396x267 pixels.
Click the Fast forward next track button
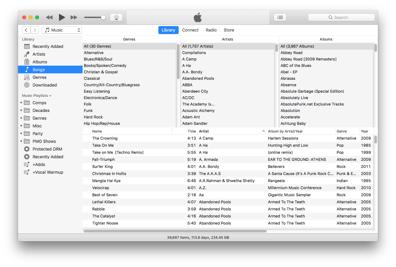74,17
